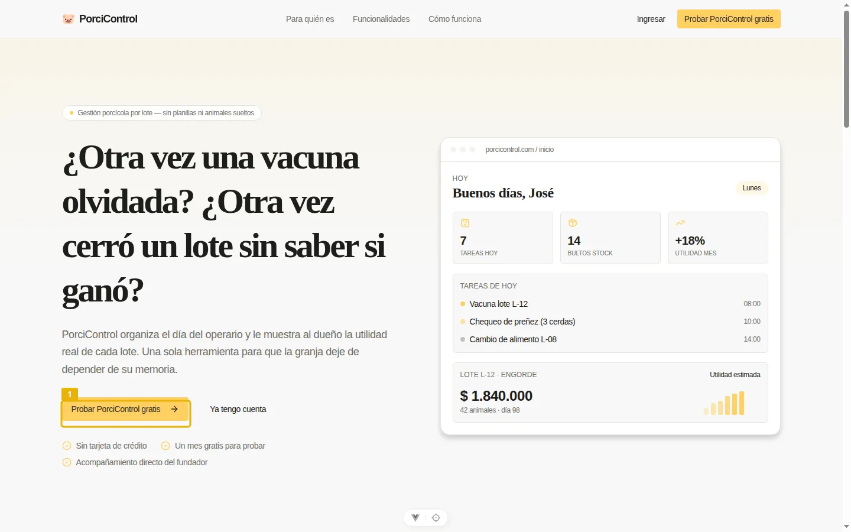Click the crosshair target icon in bottom toolbar
This screenshot has height=532, width=851.
(436, 518)
